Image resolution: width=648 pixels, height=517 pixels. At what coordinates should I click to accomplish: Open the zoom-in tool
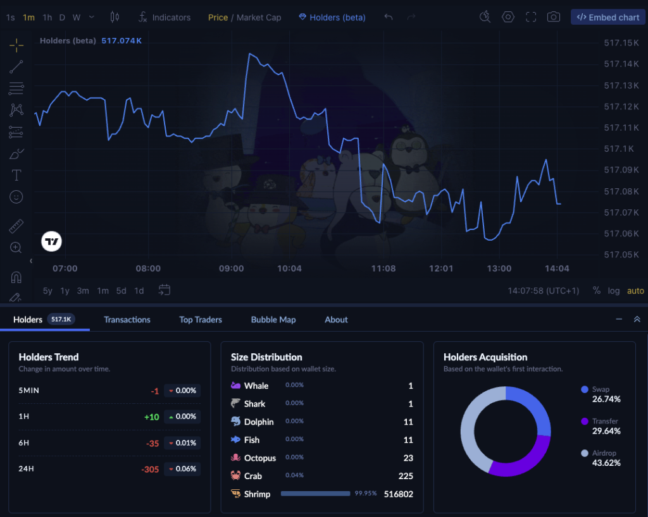click(16, 247)
